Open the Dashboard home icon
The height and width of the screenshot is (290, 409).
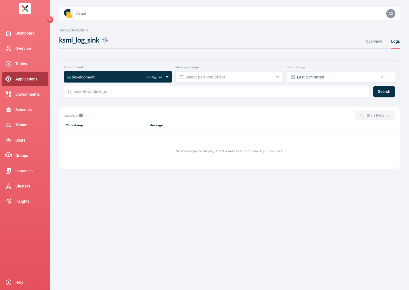tap(9, 33)
